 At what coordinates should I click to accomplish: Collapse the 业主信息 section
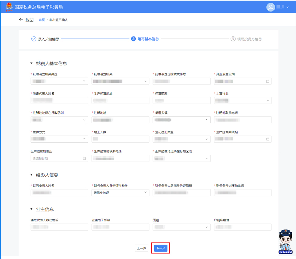31,209
